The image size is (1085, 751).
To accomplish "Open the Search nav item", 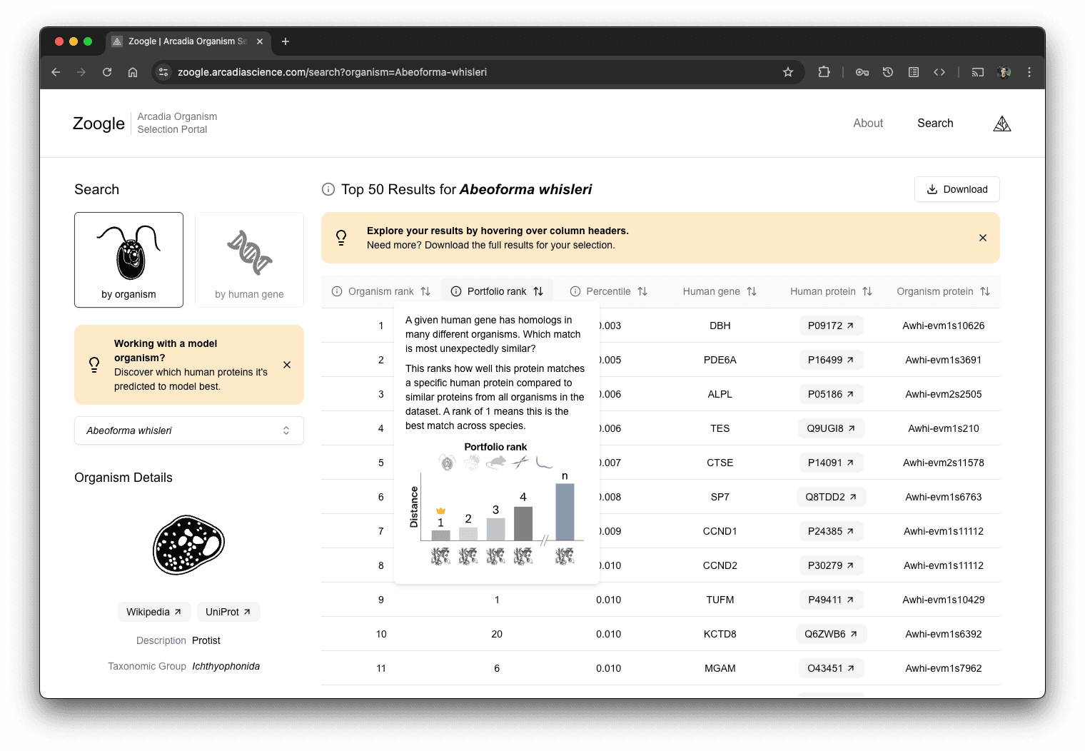I will (934, 124).
